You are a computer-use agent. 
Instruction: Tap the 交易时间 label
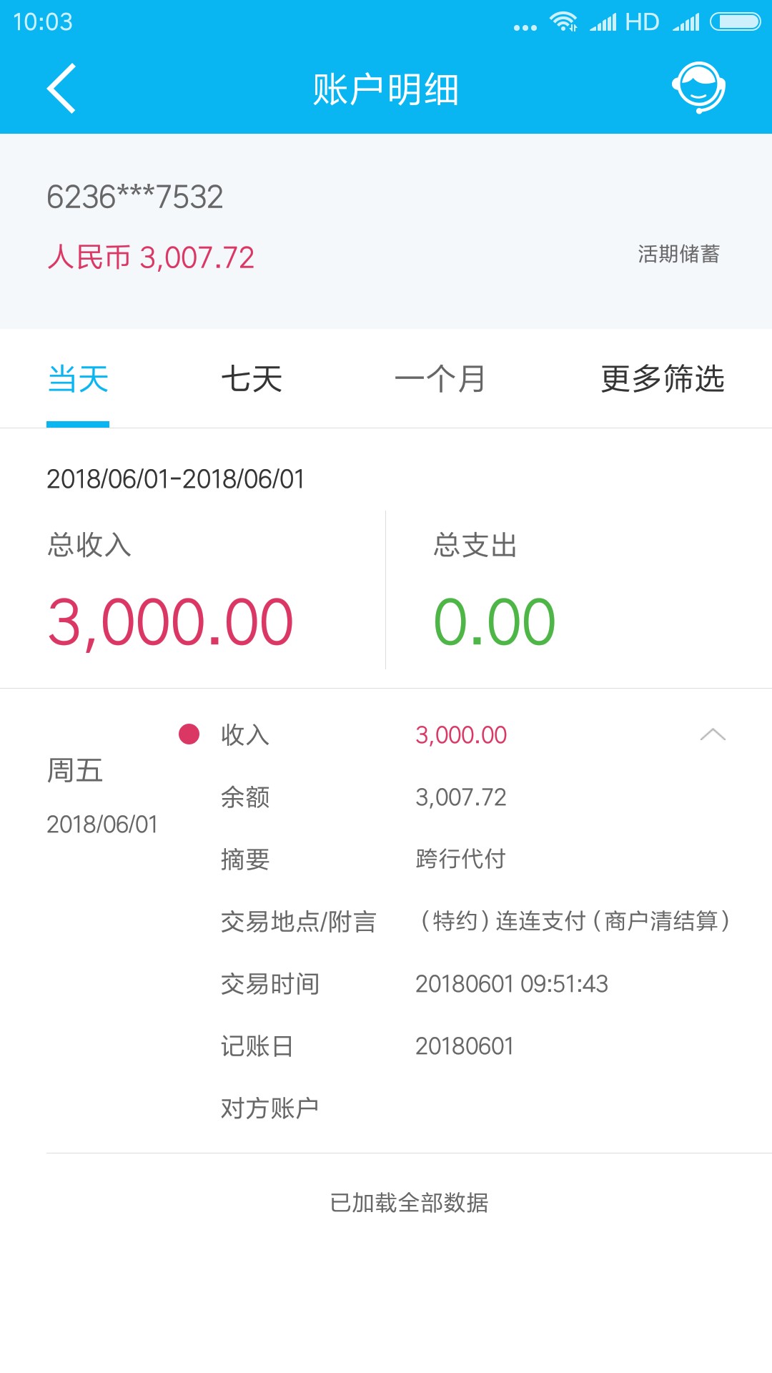[270, 984]
